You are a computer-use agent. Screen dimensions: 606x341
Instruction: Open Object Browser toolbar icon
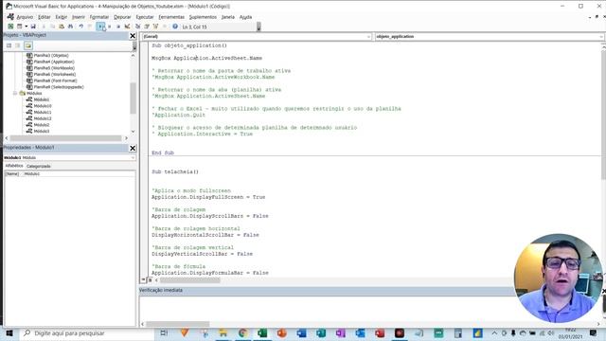click(155, 27)
